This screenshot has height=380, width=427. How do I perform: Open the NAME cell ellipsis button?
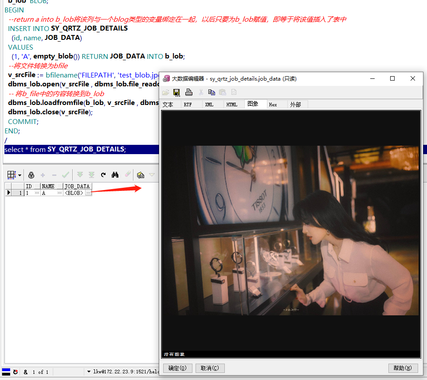[x=59, y=193]
